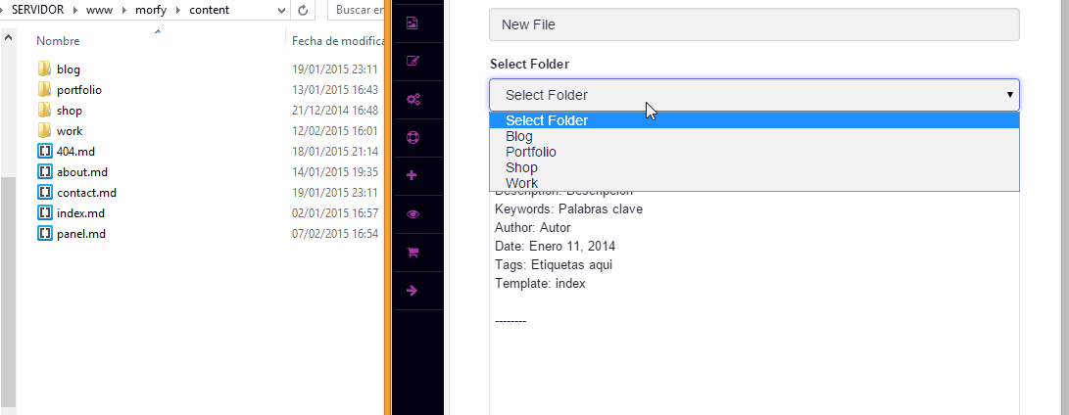Pick the Shop option in dropdown
This screenshot has width=1069, height=415.
tap(521, 167)
